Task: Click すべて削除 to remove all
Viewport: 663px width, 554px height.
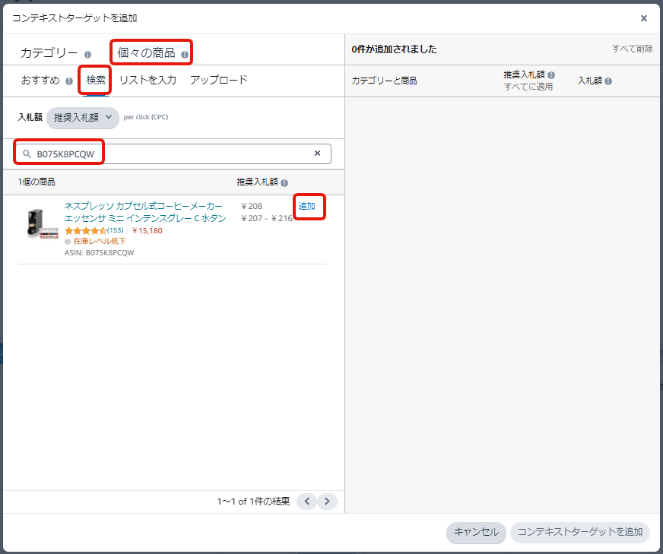Action: (x=632, y=49)
